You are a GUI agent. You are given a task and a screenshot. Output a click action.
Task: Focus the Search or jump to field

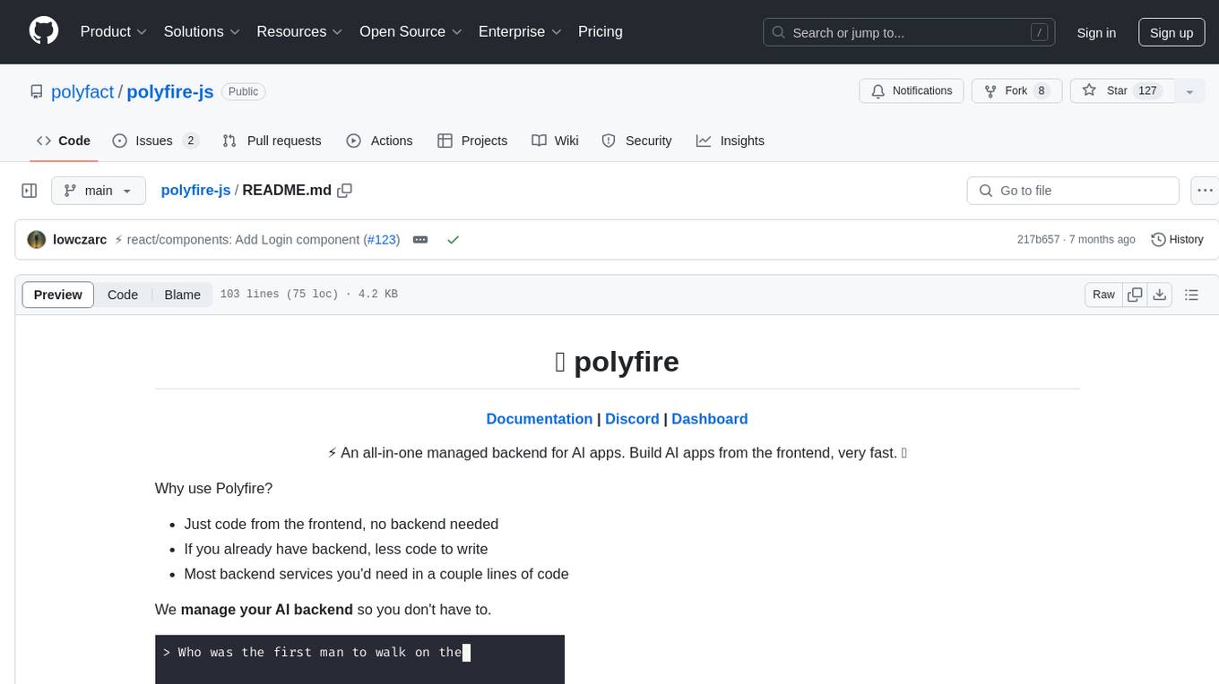pos(910,32)
